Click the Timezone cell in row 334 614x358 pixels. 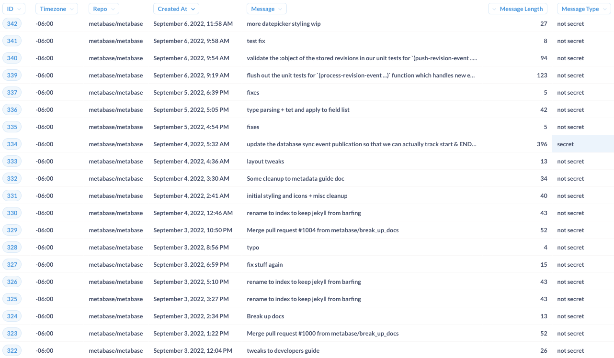coord(45,144)
